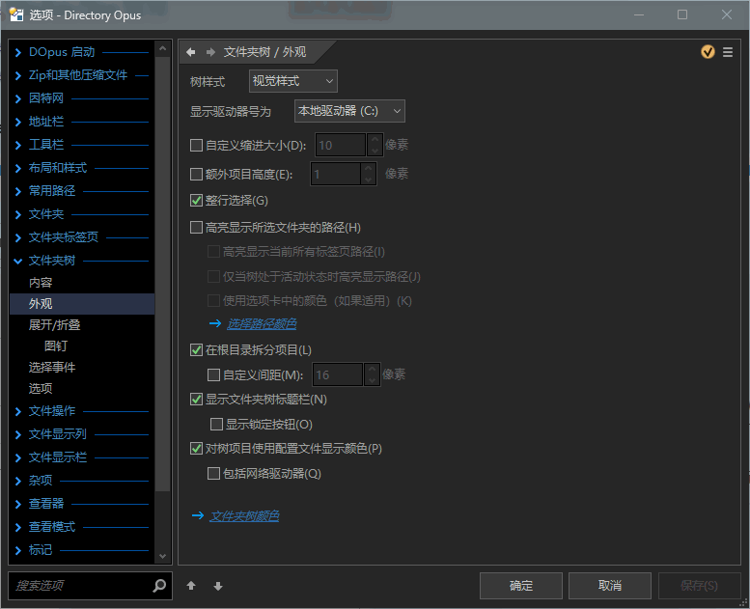Click the orange checkmark icon
Viewport: 750px width, 609px height.
pos(708,52)
